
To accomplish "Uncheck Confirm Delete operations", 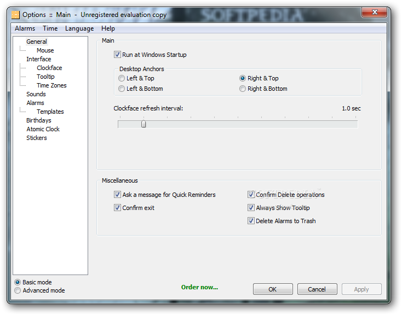I will point(251,195).
